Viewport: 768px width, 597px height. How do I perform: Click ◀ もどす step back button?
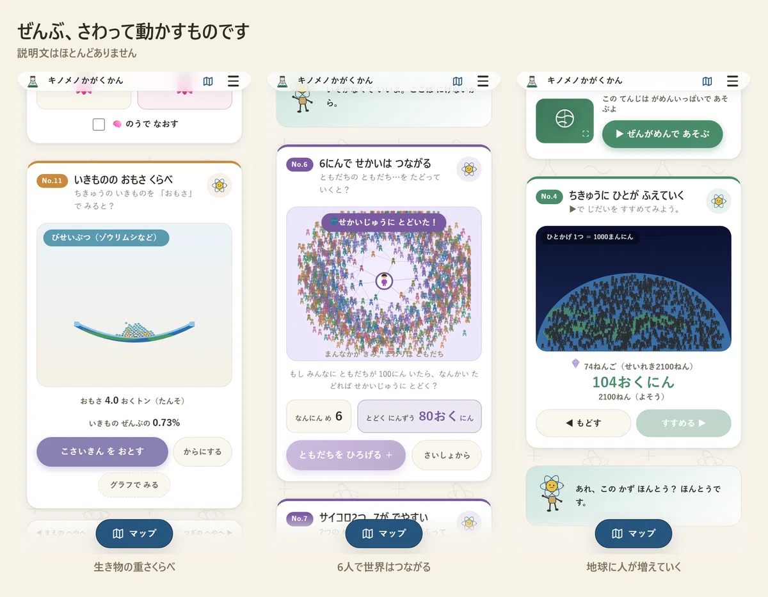(583, 423)
